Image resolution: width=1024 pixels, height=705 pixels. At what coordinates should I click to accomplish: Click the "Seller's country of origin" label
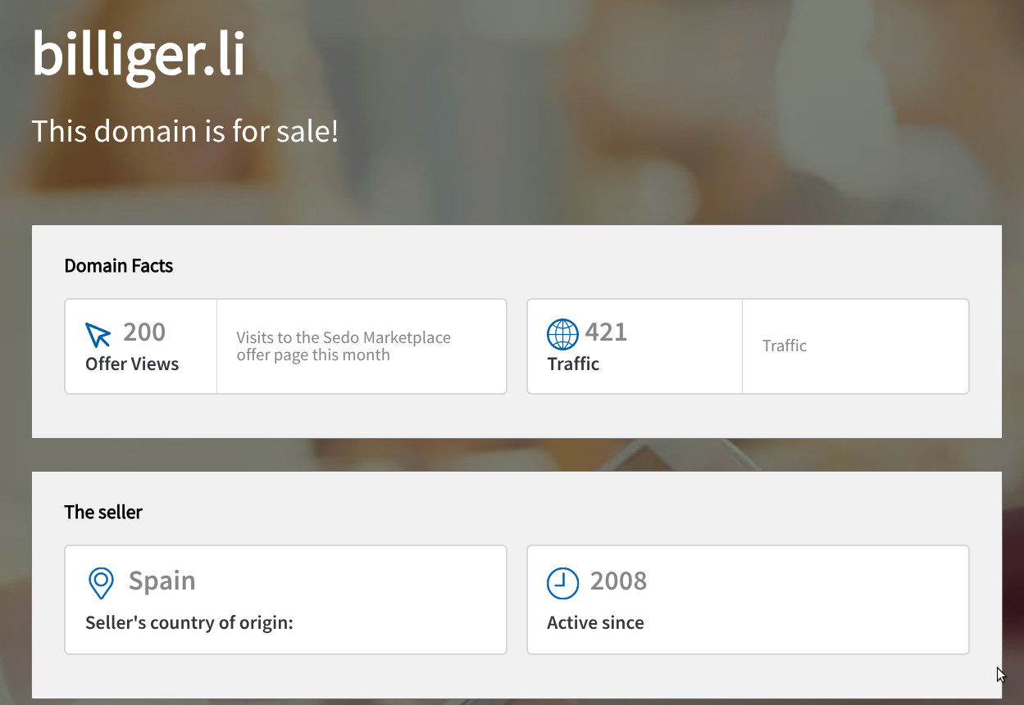click(189, 623)
